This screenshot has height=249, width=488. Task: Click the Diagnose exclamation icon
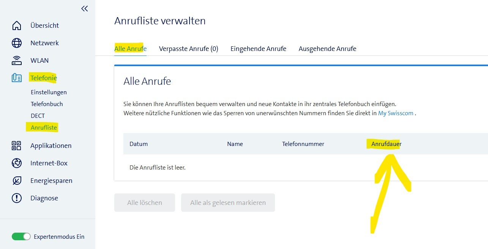pos(17,198)
